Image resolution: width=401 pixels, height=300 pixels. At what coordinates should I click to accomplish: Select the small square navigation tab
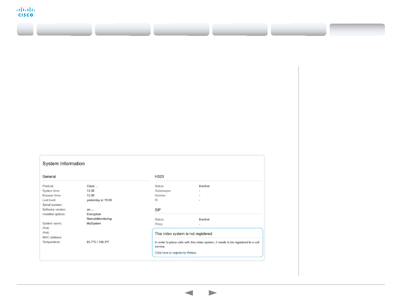(x=25, y=30)
